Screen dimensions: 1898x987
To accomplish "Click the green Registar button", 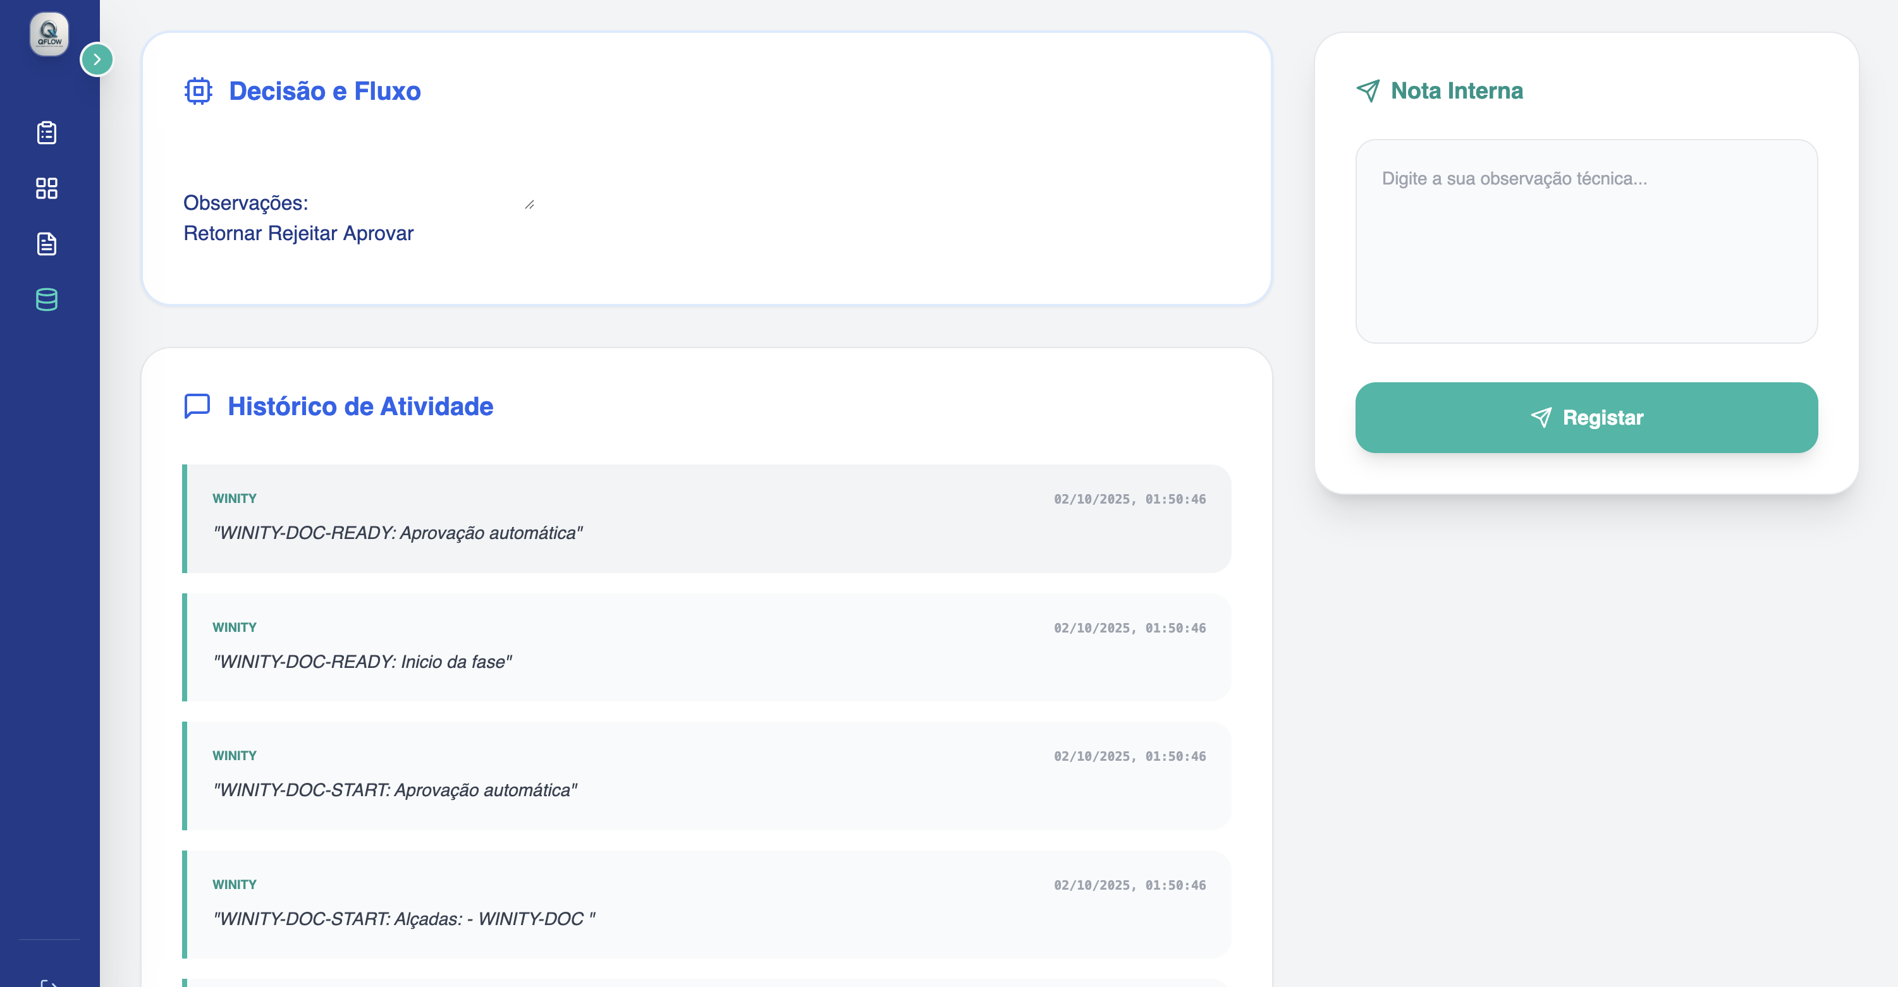I will (1586, 418).
